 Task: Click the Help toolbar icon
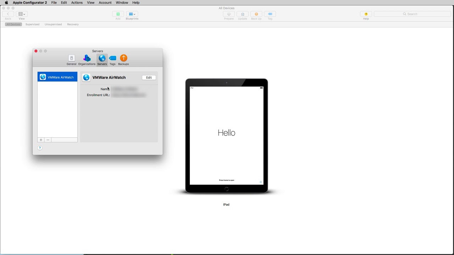[366, 14]
